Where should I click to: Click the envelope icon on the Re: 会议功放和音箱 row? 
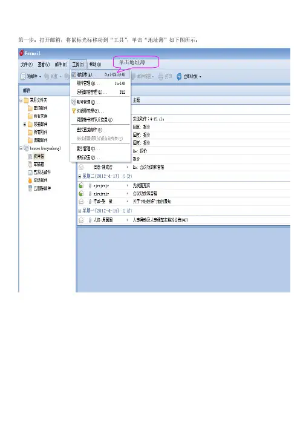[81, 167]
